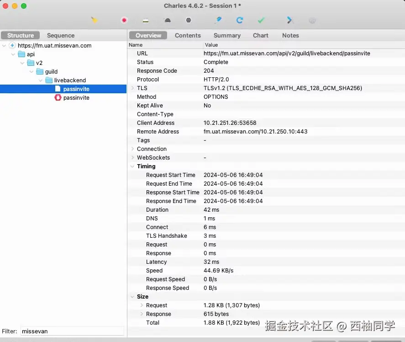Image resolution: width=405 pixels, height=342 pixels.
Task: Expand the TLS row details
Action: (132, 88)
